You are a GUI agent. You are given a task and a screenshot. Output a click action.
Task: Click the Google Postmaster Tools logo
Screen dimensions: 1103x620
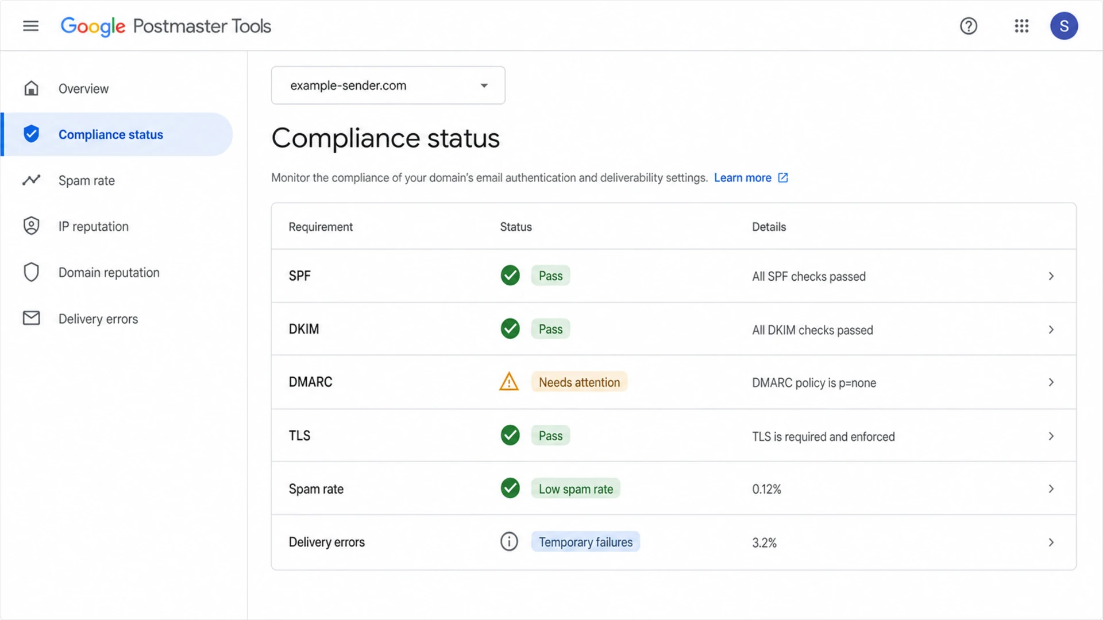[165, 26]
